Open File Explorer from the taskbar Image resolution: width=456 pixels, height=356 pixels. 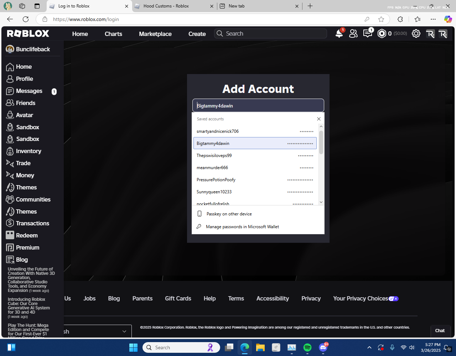tap(260, 347)
